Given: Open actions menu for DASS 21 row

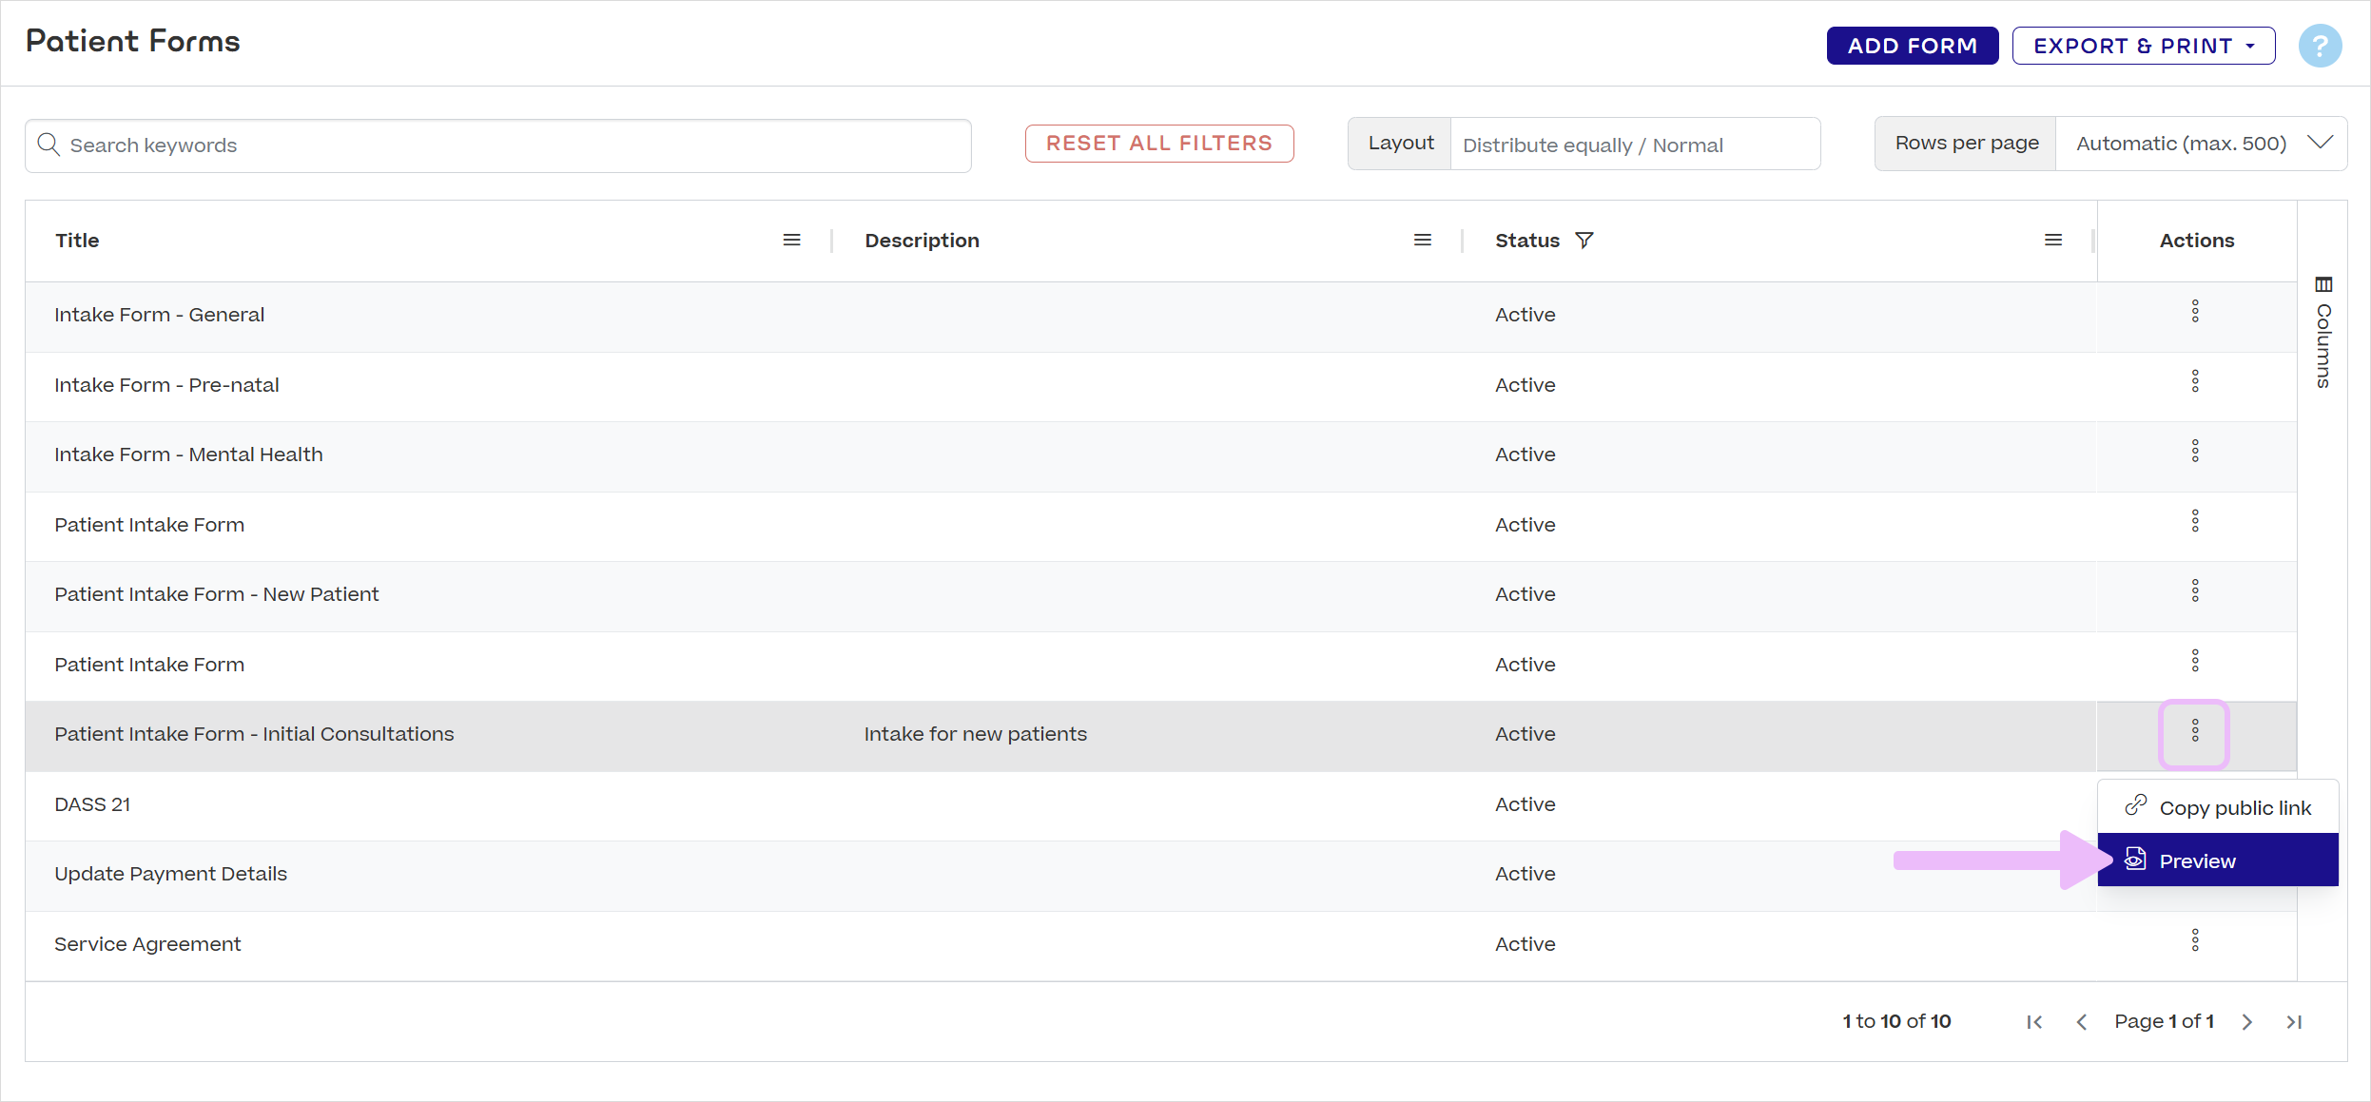Looking at the screenshot, I should coord(2195,803).
